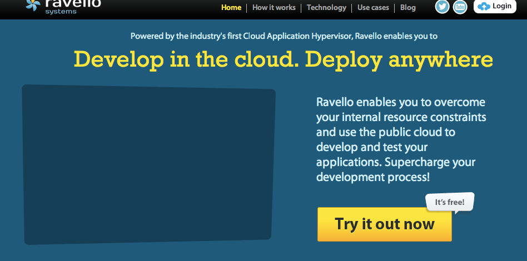Click the "Develop in the cloud" headline
The width and height of the screenshot is (527, 261).
point(182,59)
